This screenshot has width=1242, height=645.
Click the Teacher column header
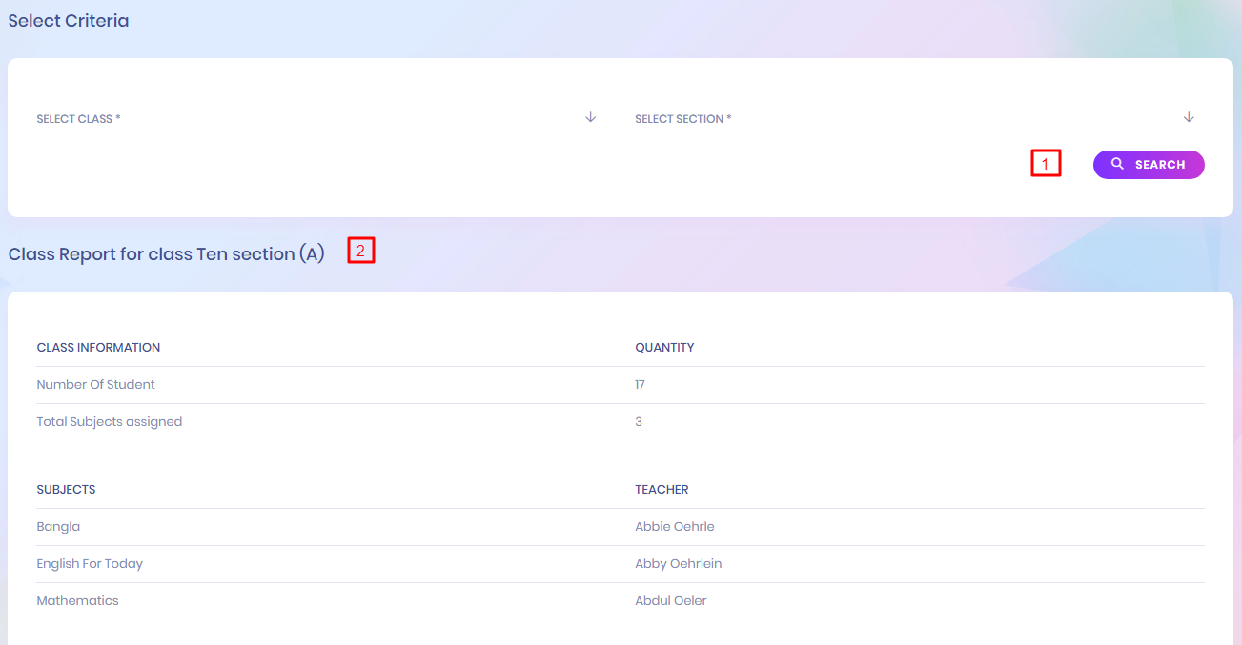(662, 490)
